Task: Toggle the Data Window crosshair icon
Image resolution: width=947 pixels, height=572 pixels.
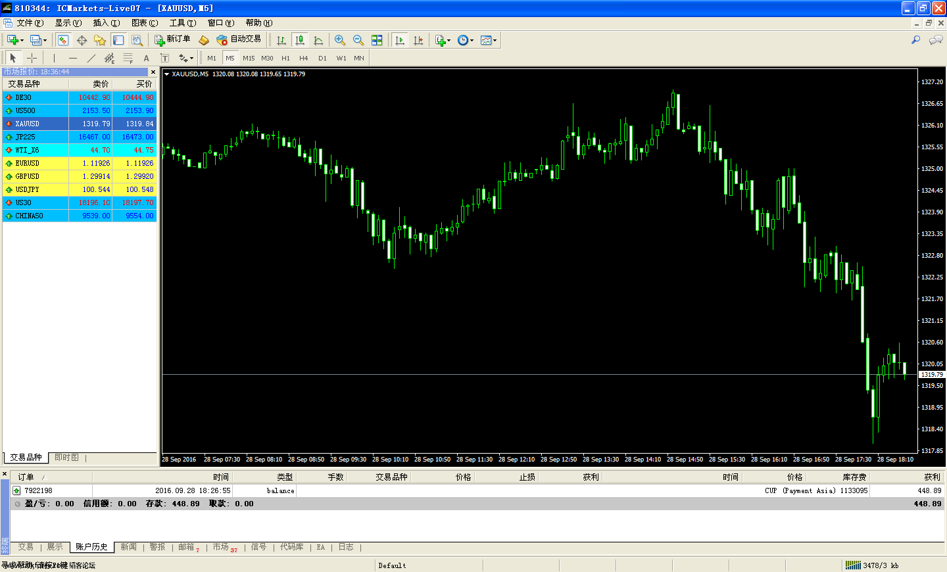Action: tap(82, 40)
